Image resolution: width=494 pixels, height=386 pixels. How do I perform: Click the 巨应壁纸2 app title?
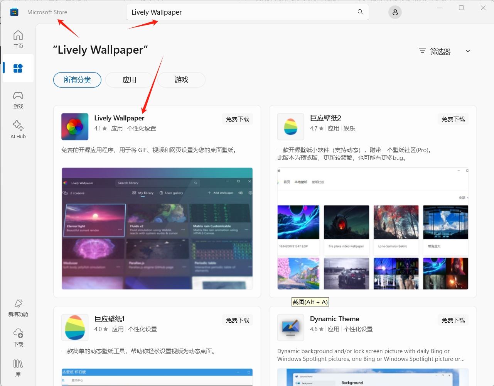pyautogui.click(x=325, y=118)
